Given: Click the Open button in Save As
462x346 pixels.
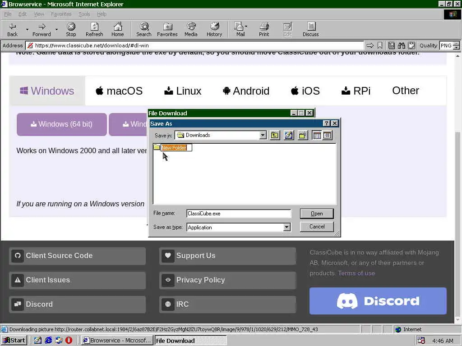Looking at the screenshot, I should 317,214.
